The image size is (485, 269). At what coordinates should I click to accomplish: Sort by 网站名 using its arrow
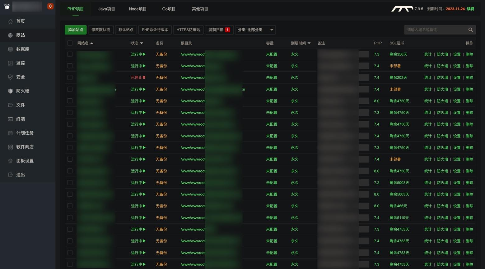[x=92, y=43]
